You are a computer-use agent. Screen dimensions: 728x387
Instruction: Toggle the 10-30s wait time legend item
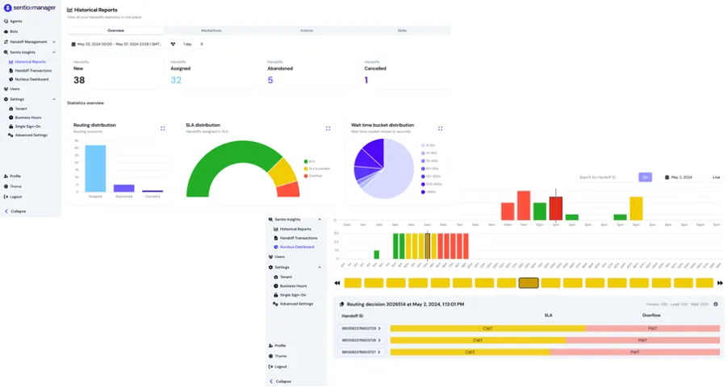pyautogui.click(x=429, y=153)
